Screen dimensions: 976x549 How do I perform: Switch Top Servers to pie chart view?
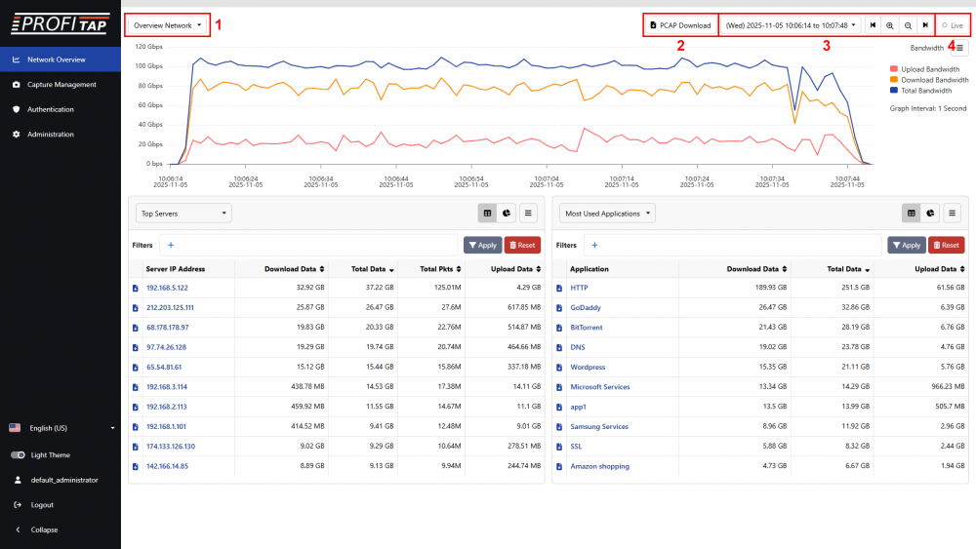tap(508, 213)
